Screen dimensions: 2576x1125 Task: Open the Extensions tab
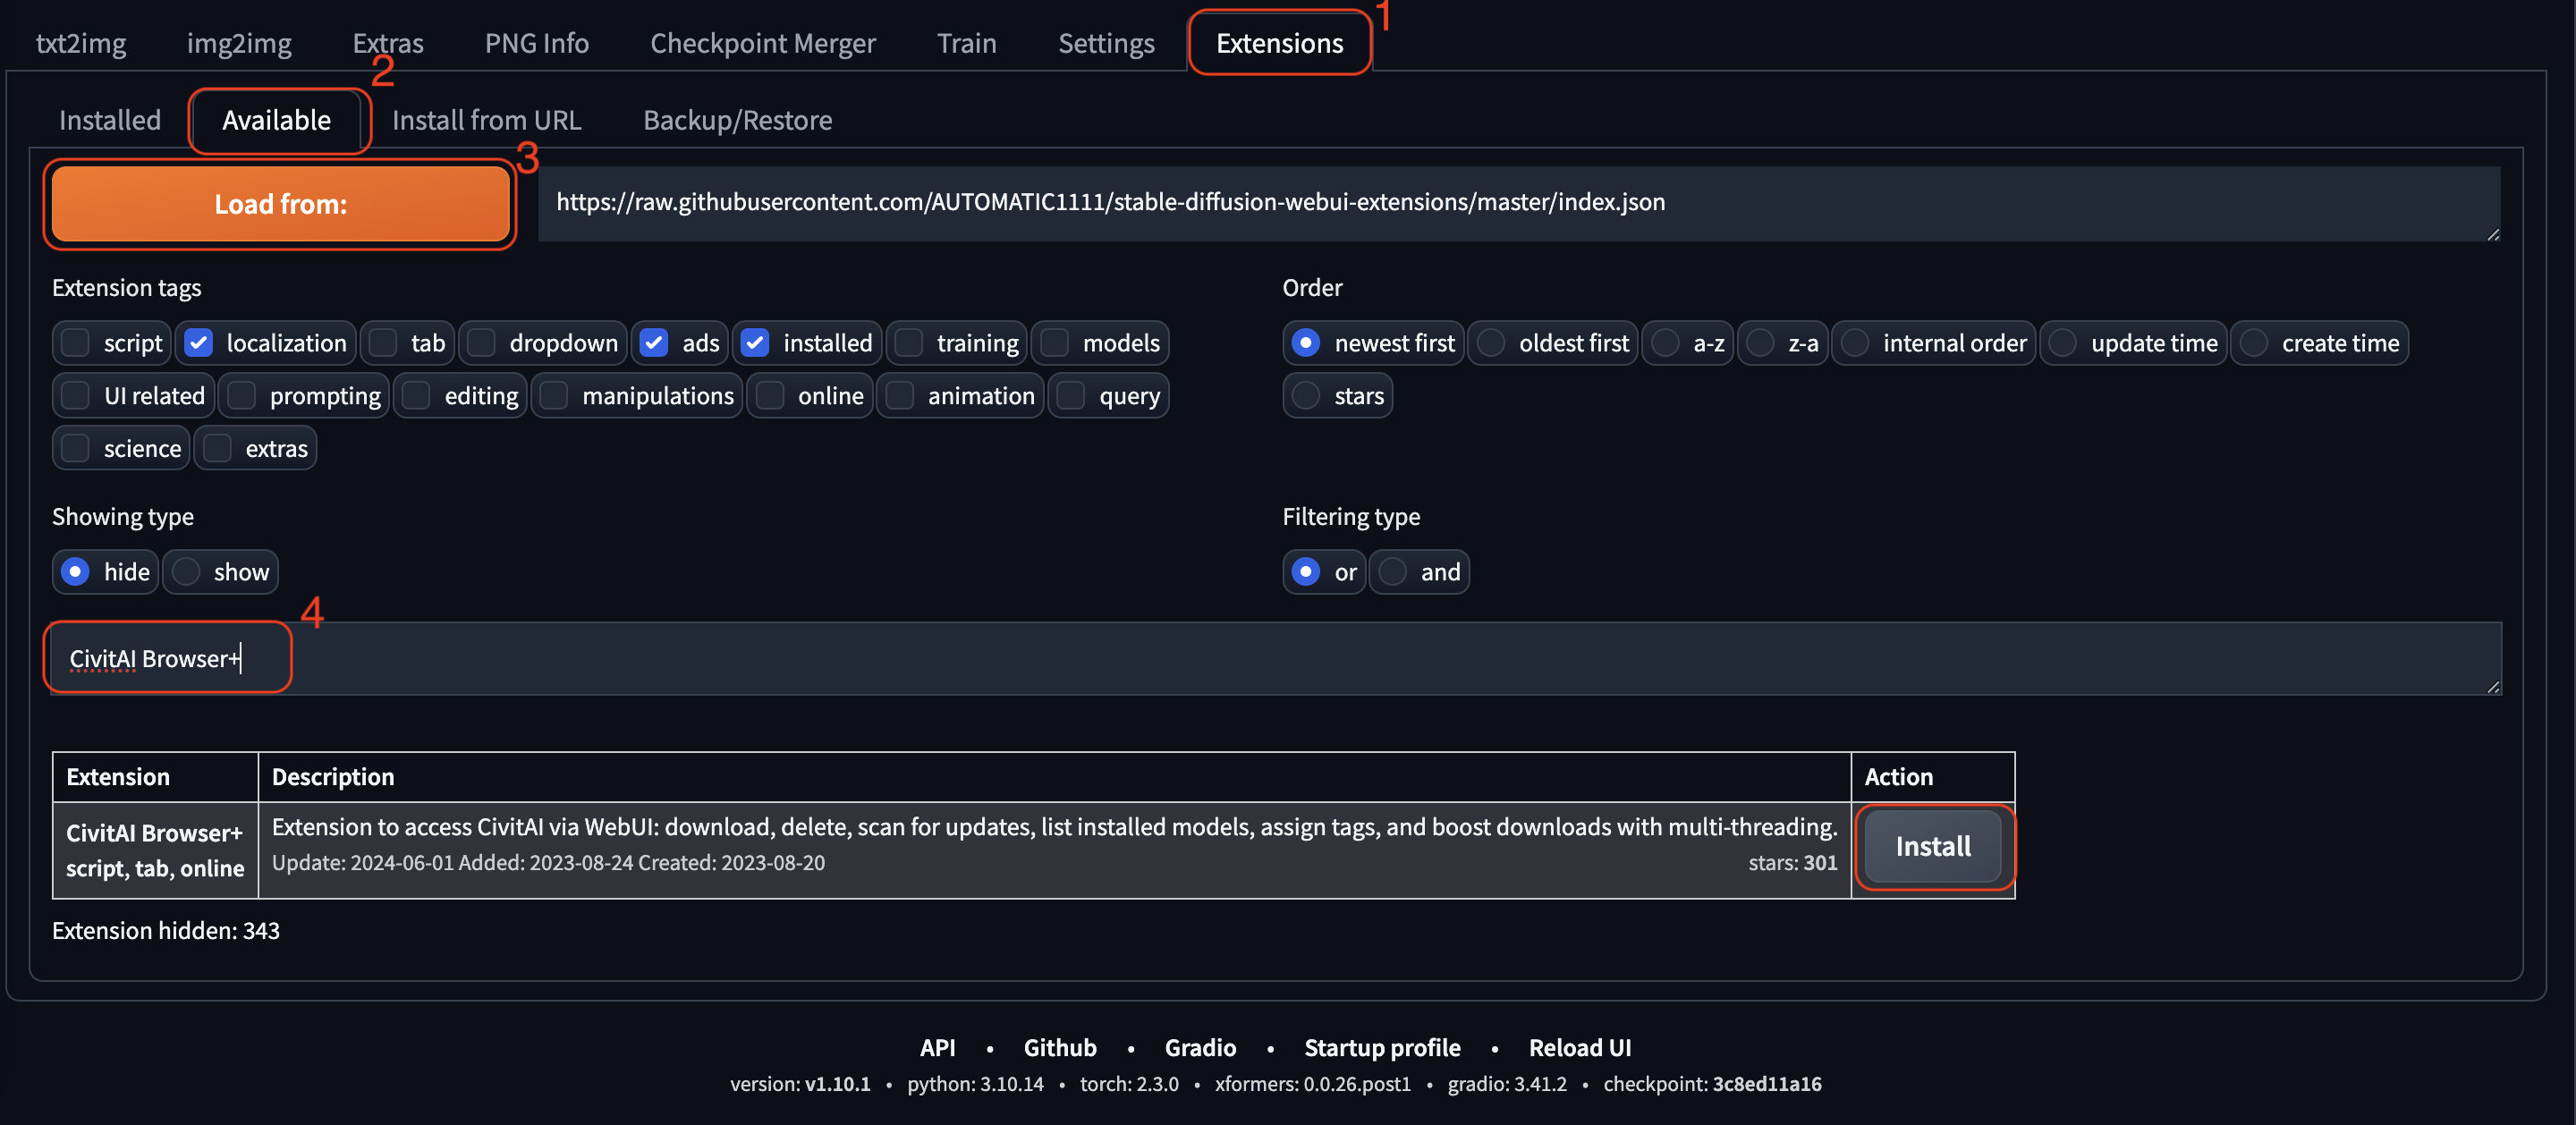coord(1278,43)
